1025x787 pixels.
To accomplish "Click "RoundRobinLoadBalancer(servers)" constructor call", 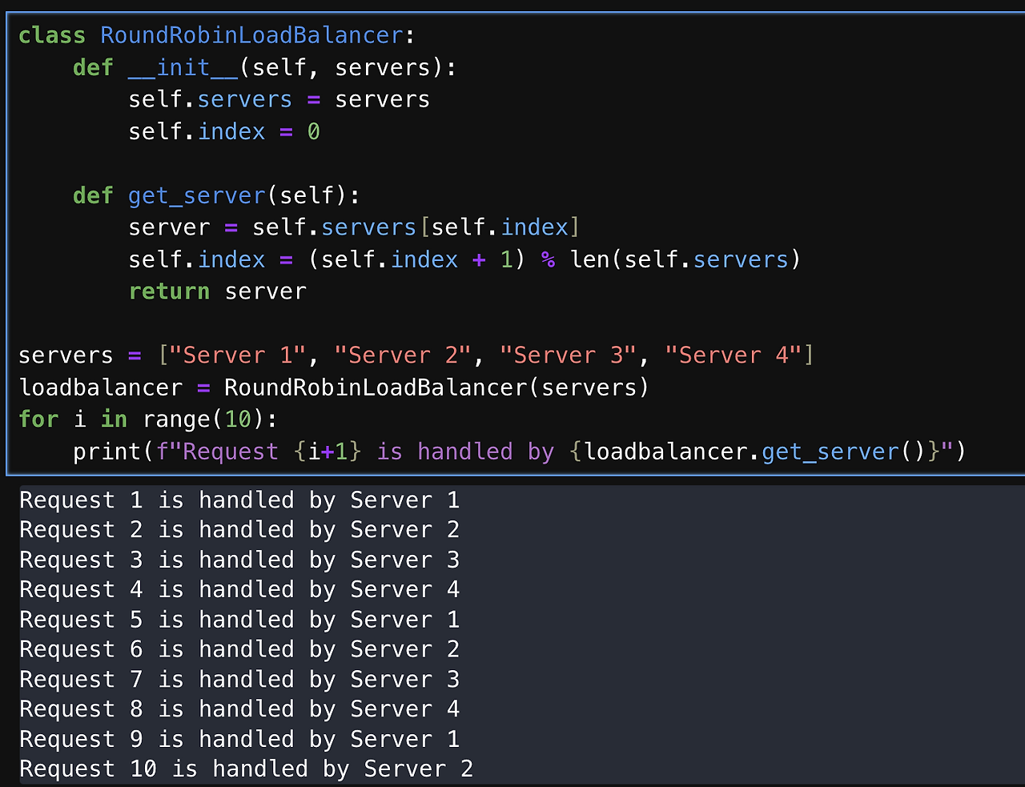I will [436, 387].
